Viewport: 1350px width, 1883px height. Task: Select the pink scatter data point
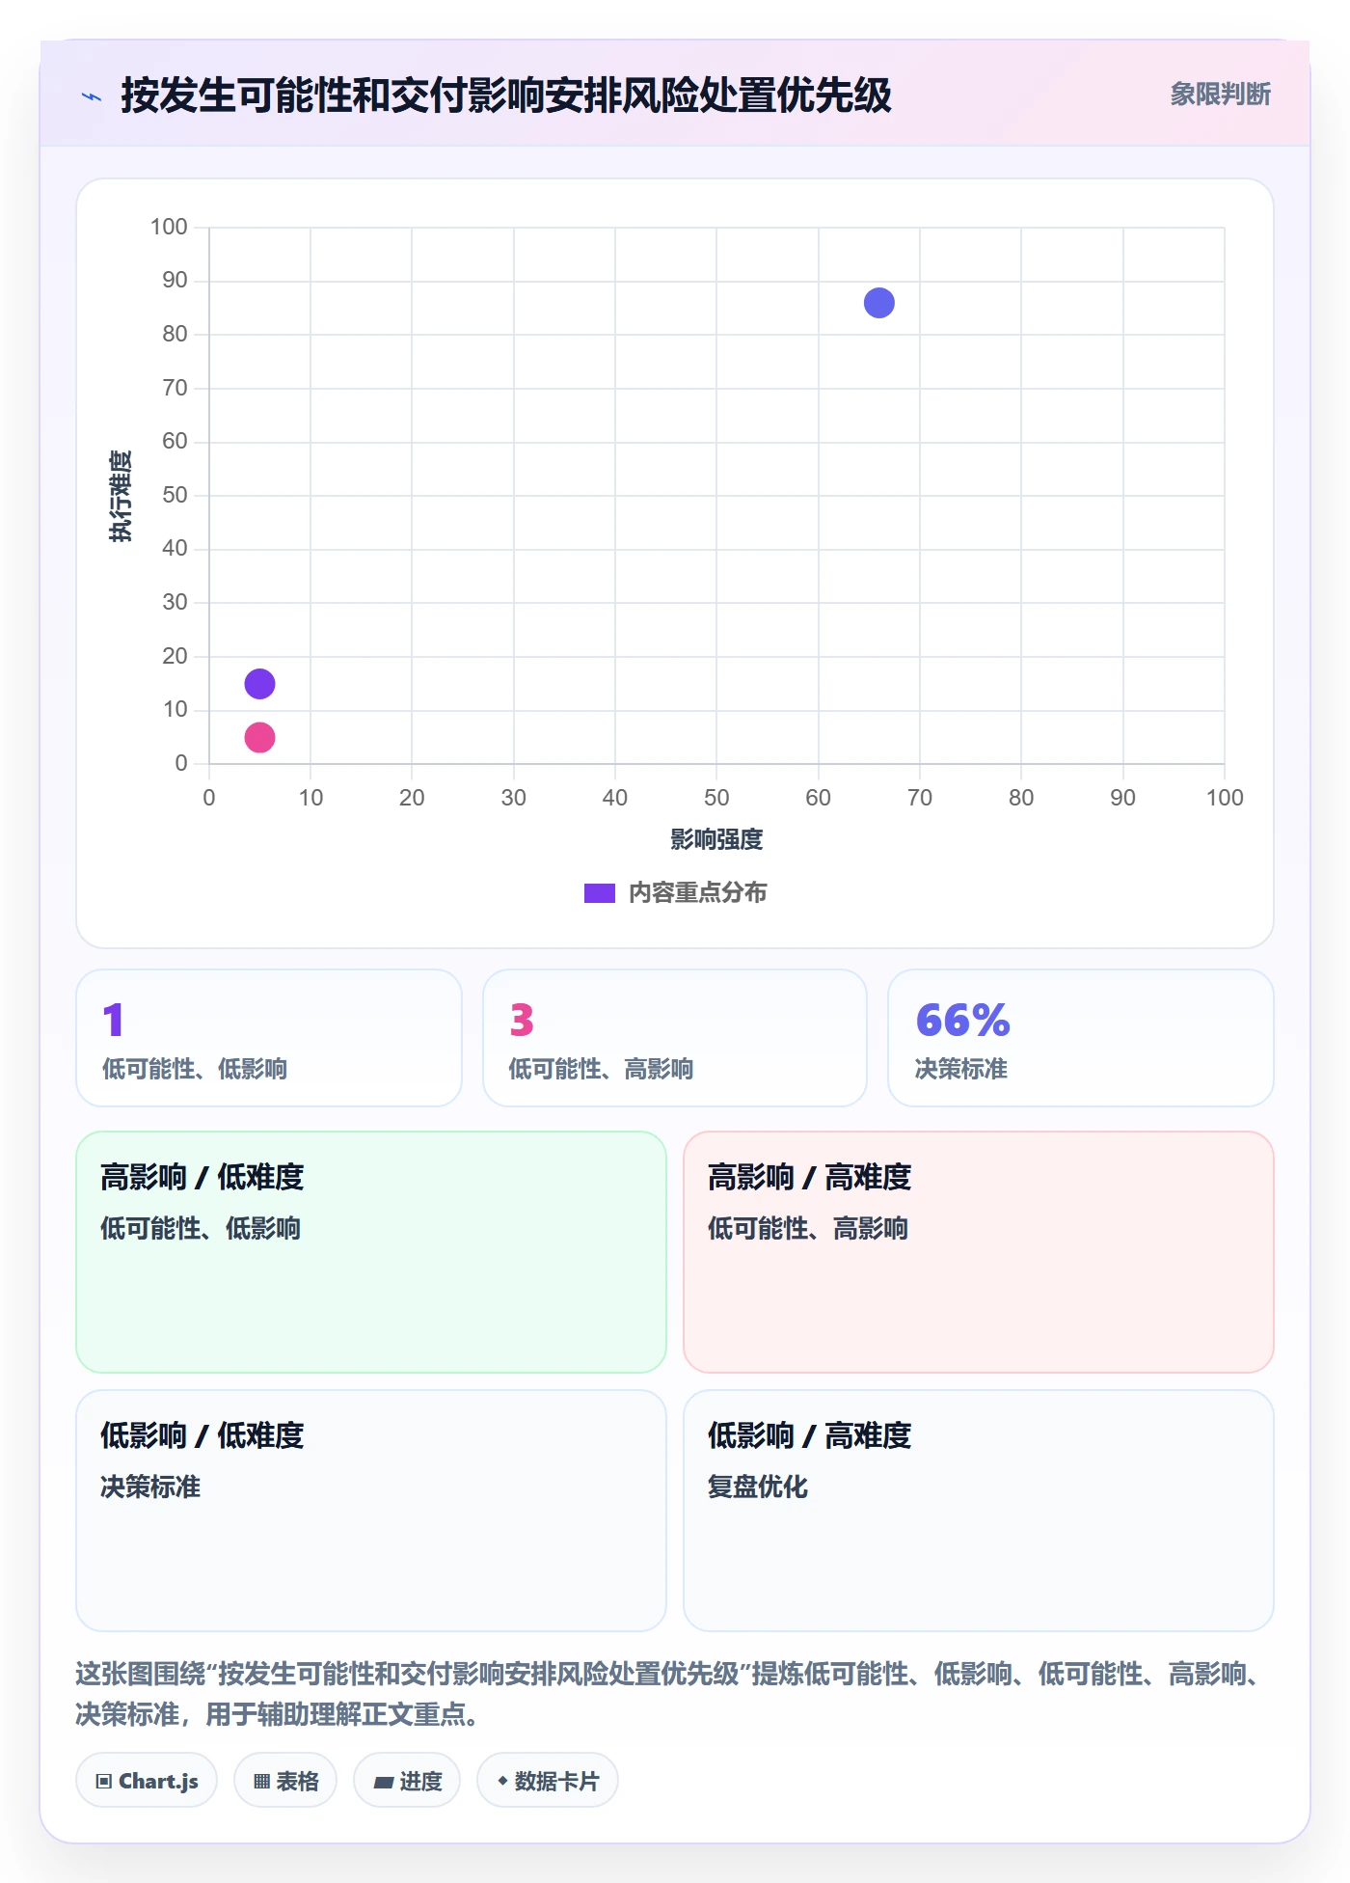point(259,738)
